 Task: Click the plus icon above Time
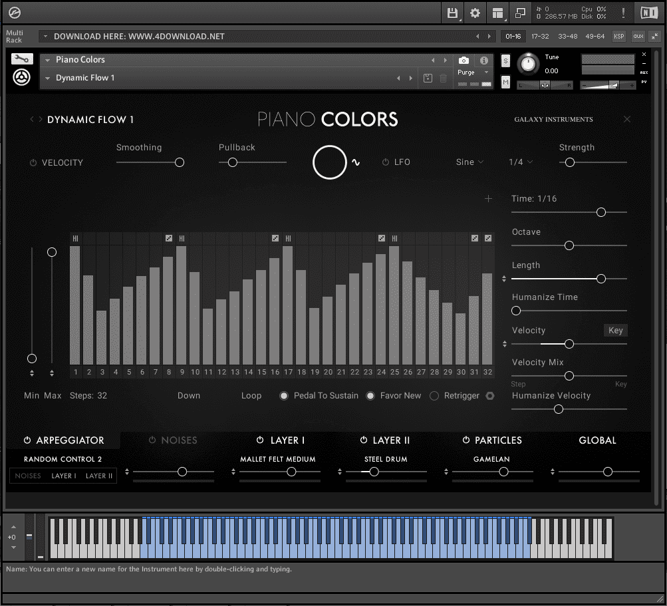coord(488,199)
